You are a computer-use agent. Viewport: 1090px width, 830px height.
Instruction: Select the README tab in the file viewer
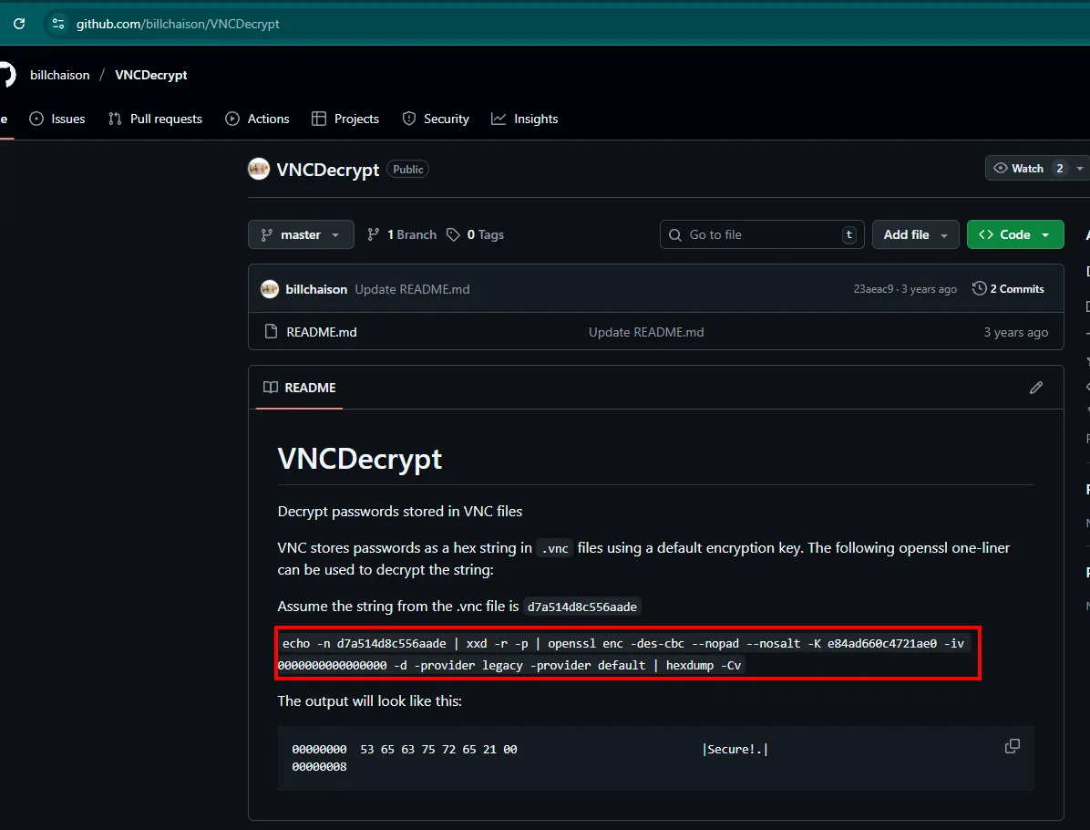(x=300, y=388)
